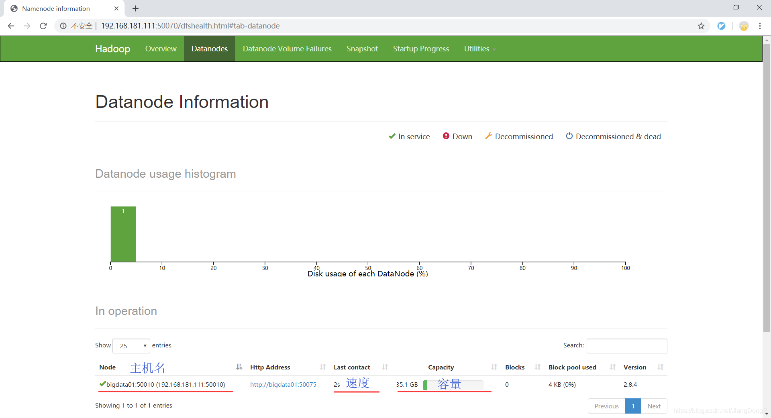Click the orange Decommissioned wrench icon
771x418 pixels.
[x=488, y=136]
